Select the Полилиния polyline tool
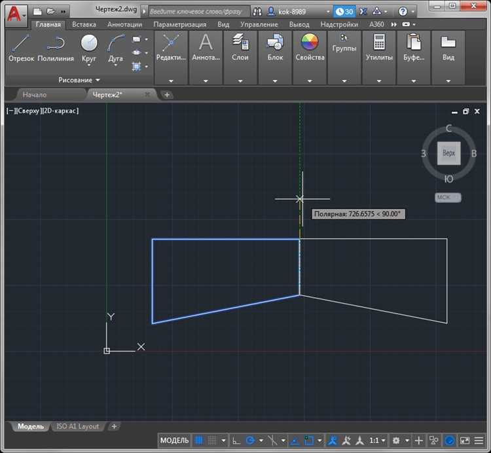 point(56,45)
